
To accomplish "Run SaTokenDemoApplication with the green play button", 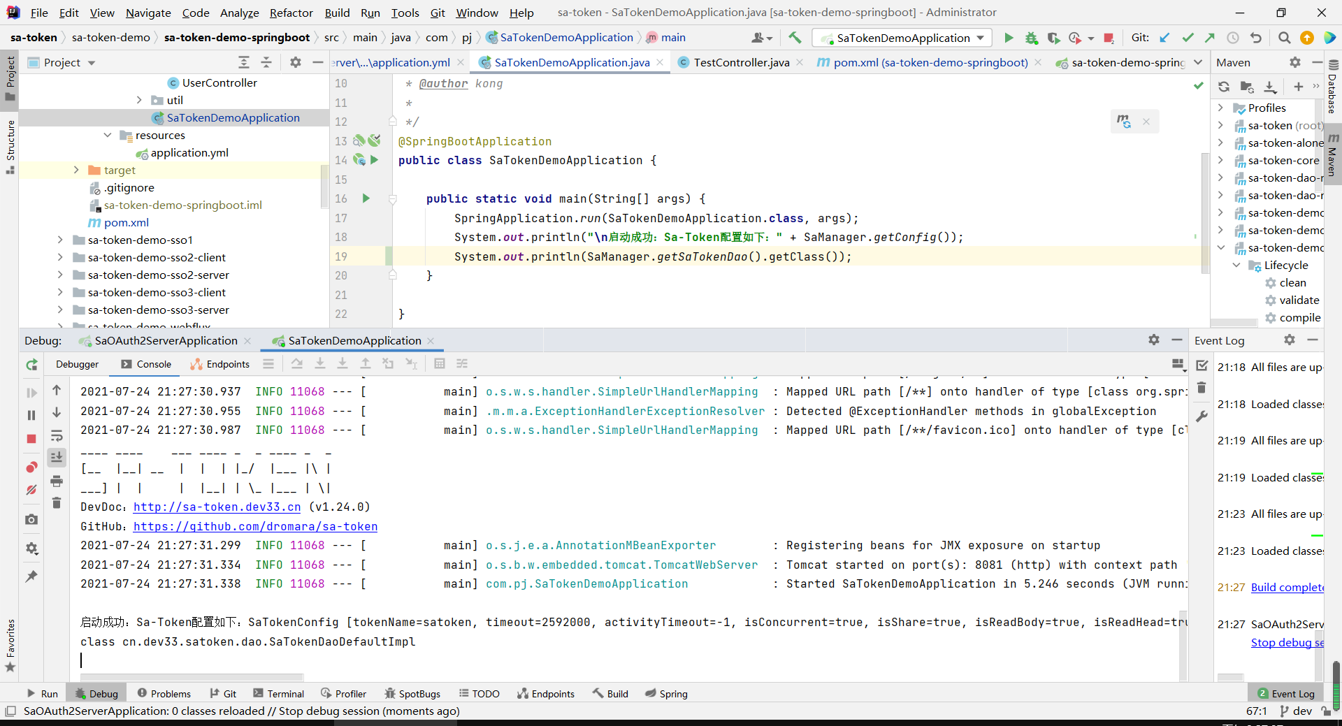I will click(x=1009, y=38).
